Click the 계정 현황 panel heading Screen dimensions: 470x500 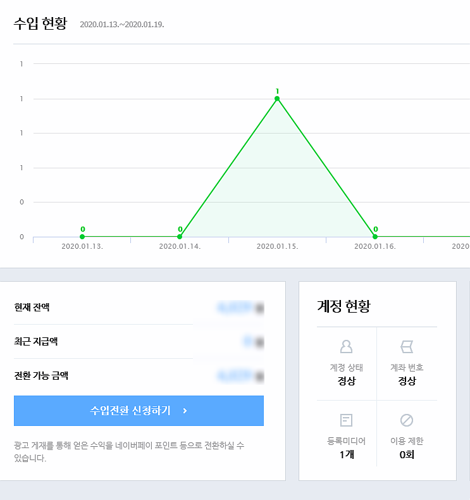point(343,307)
